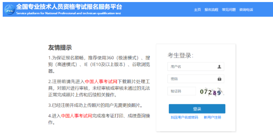Click the lock icon in password field
The height and width of the screenshot is (139, 273).
[219, 79]
